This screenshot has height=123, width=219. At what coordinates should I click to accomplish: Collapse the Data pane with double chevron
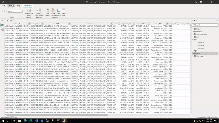tap(217, 20)
